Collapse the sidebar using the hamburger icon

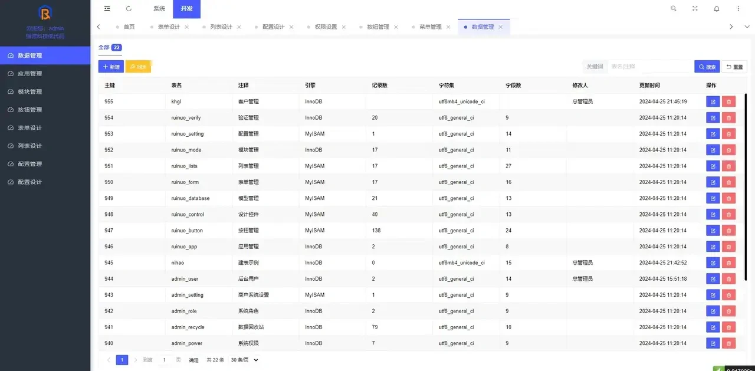(x=107, y=8)
